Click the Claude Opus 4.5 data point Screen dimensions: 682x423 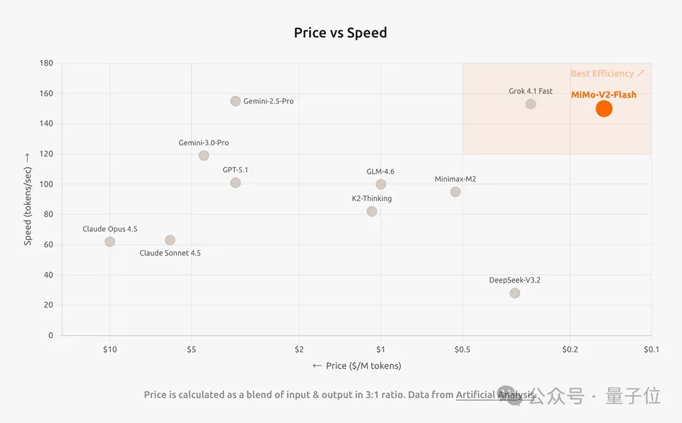(x=110, y=242)
